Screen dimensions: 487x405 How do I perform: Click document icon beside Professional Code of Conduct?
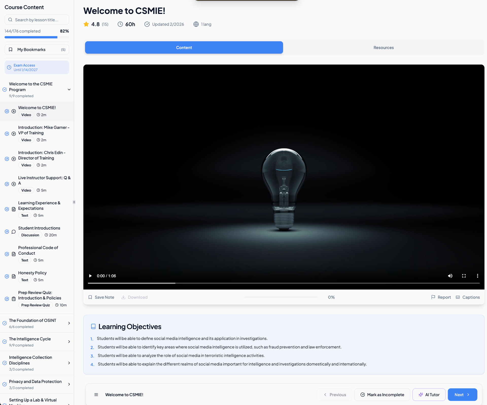[x=14, y=254]
